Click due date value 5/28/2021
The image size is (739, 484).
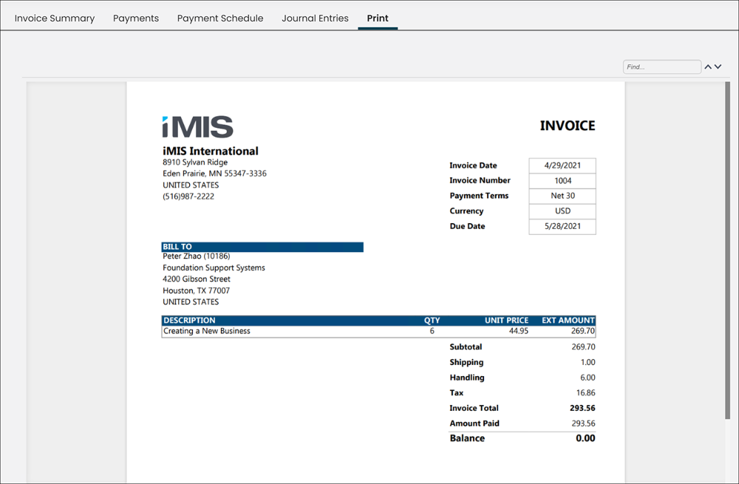[x=562, y=226]
